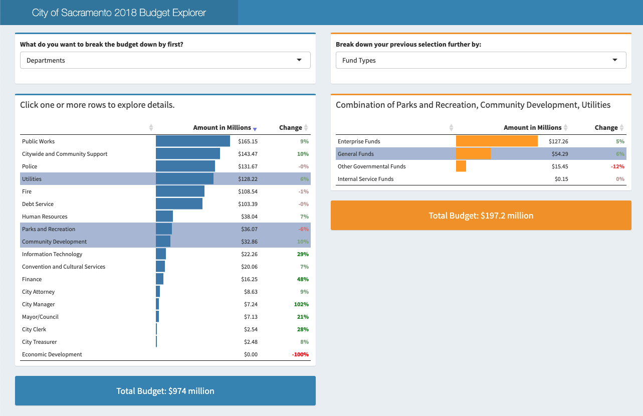Select the Mayor/Council row
The height and width of the screenshot is (416, 643).
[x=165, y=317]
